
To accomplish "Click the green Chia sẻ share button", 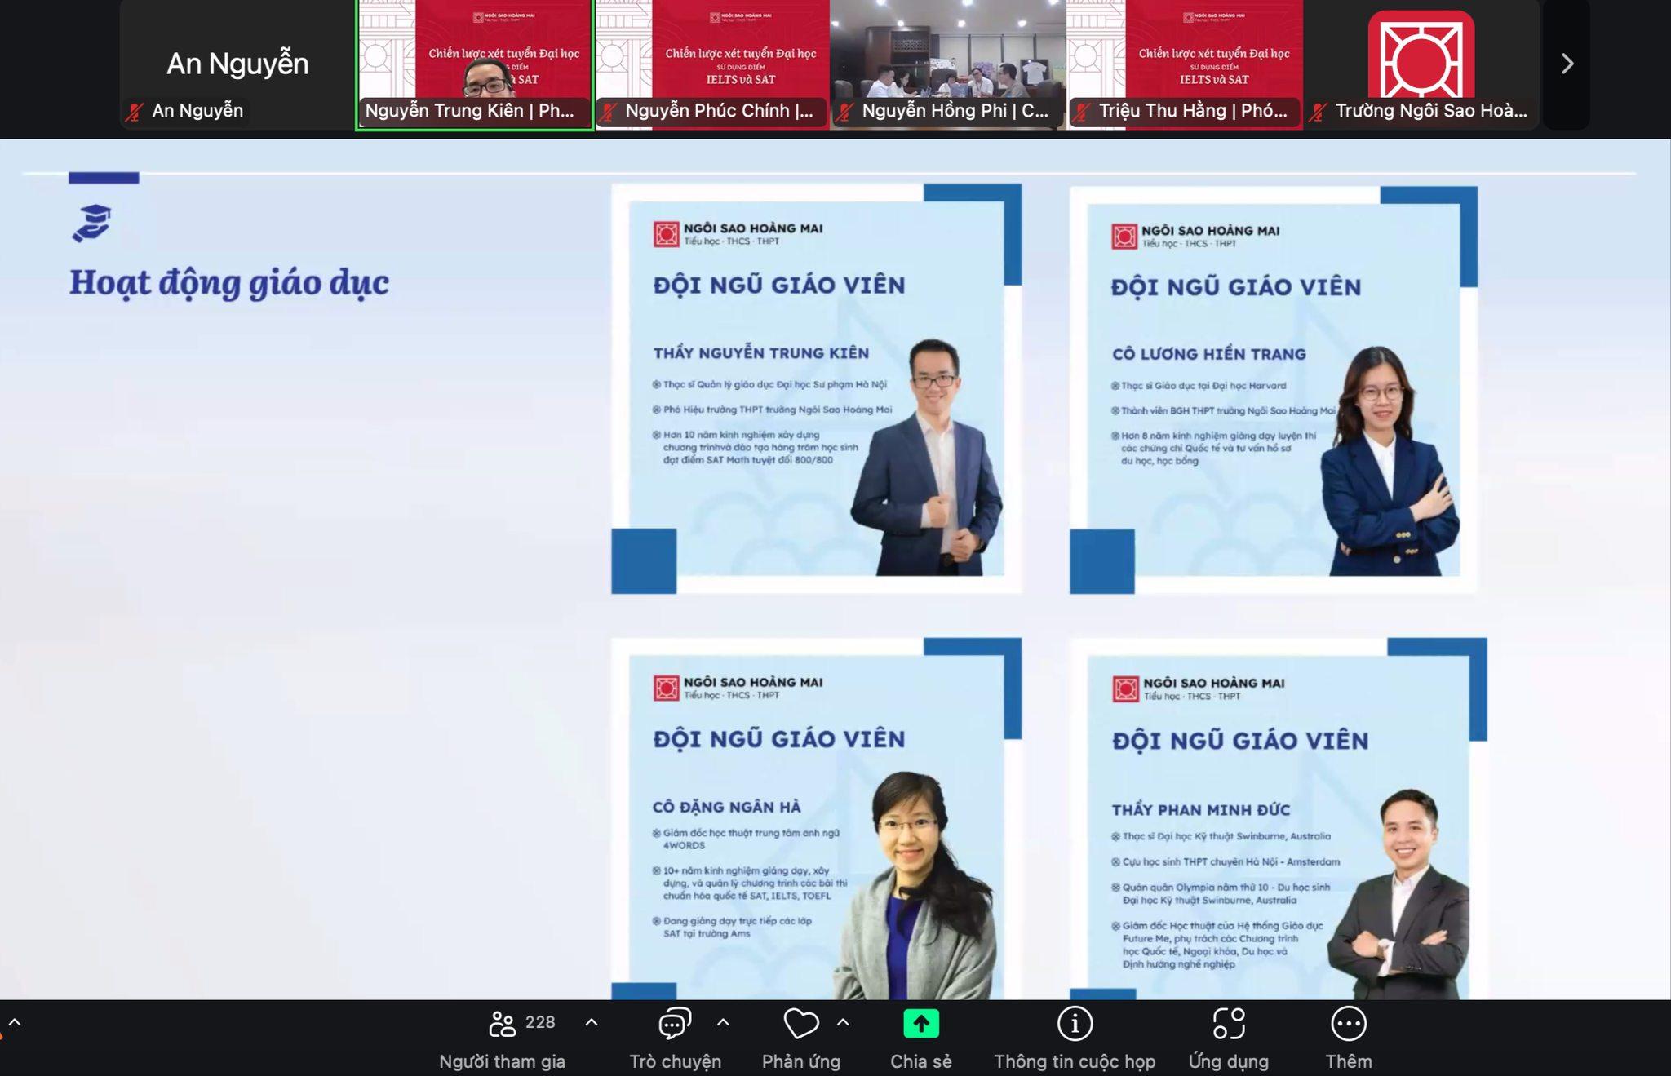I will click(921, 1024).
